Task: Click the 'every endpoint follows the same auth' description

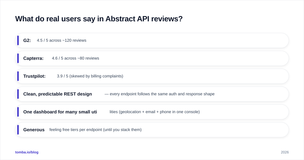Action: click(160, 94)
